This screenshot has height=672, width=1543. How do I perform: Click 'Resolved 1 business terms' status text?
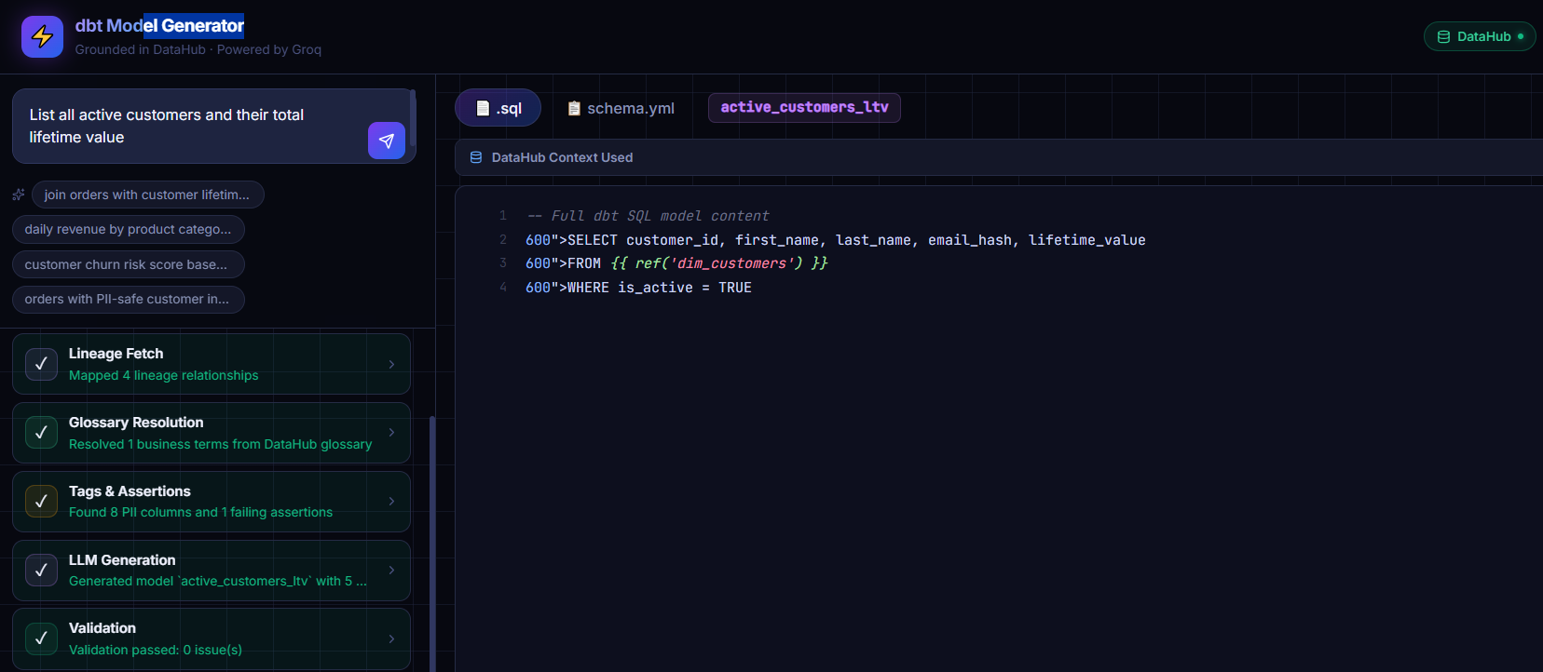tap(221, 444)
